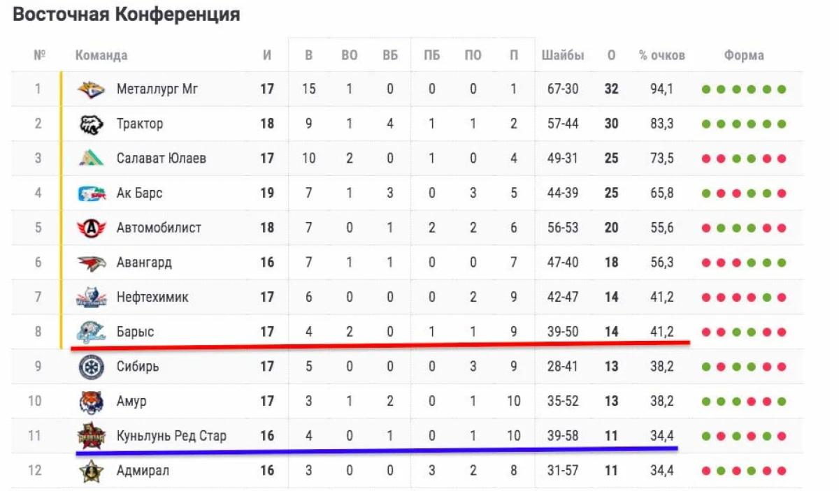839x491 pixels.
Task: Click the Автомобилист logo icon
Action: point(92,228)
